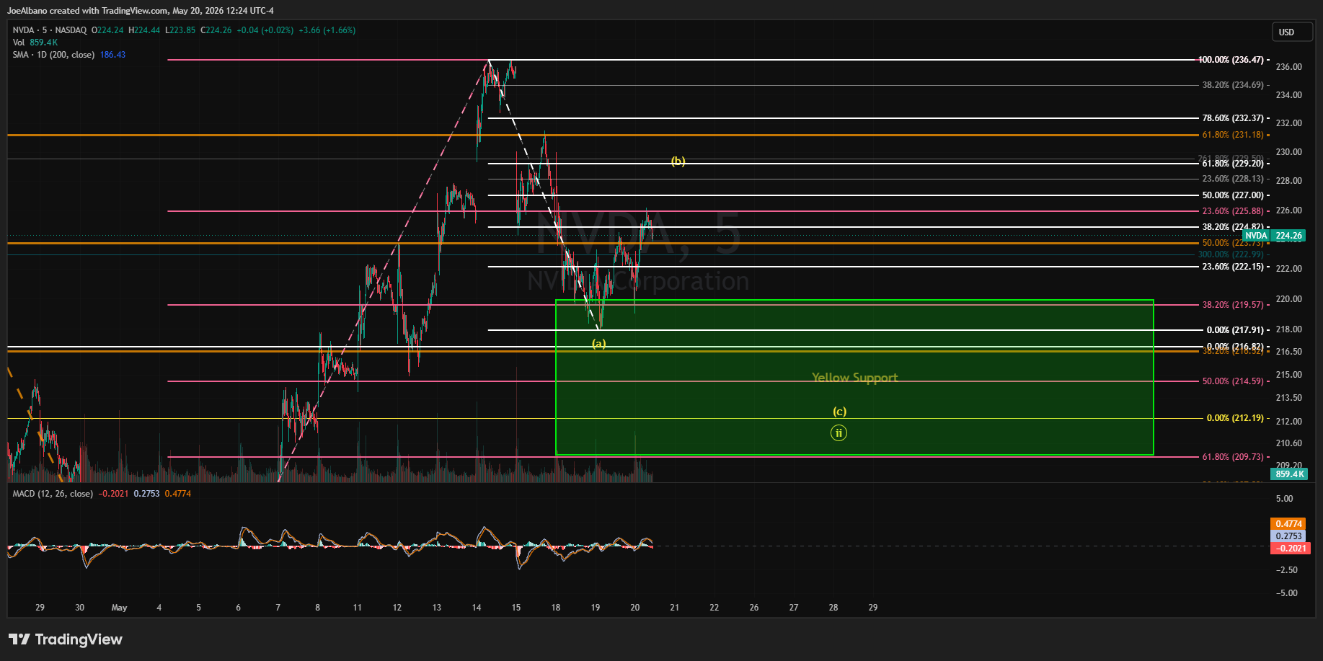Select the yellow 0.00% (212.19) label
1323x661 pixels.
click(1235, 418)
